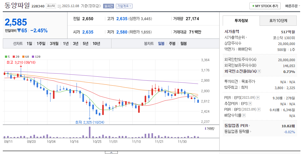302x154 pixels.
Task: Select the 1일 line chart period
Action: [29, 43]
